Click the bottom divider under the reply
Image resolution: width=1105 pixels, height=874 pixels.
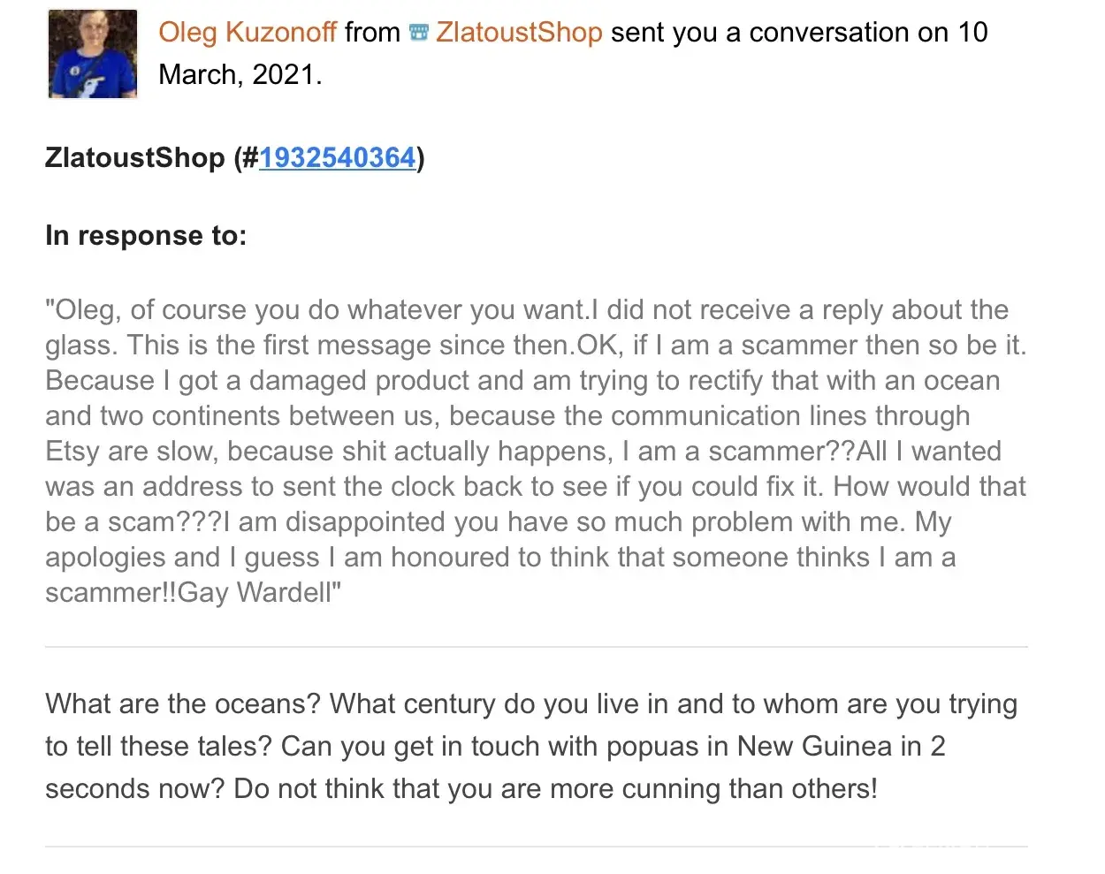[x=536, y=847]
